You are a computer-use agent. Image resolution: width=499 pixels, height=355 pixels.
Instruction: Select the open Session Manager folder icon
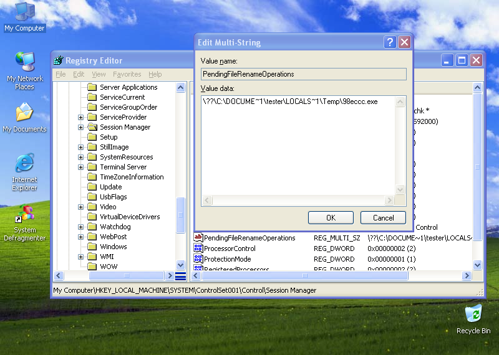coord(92,127)
